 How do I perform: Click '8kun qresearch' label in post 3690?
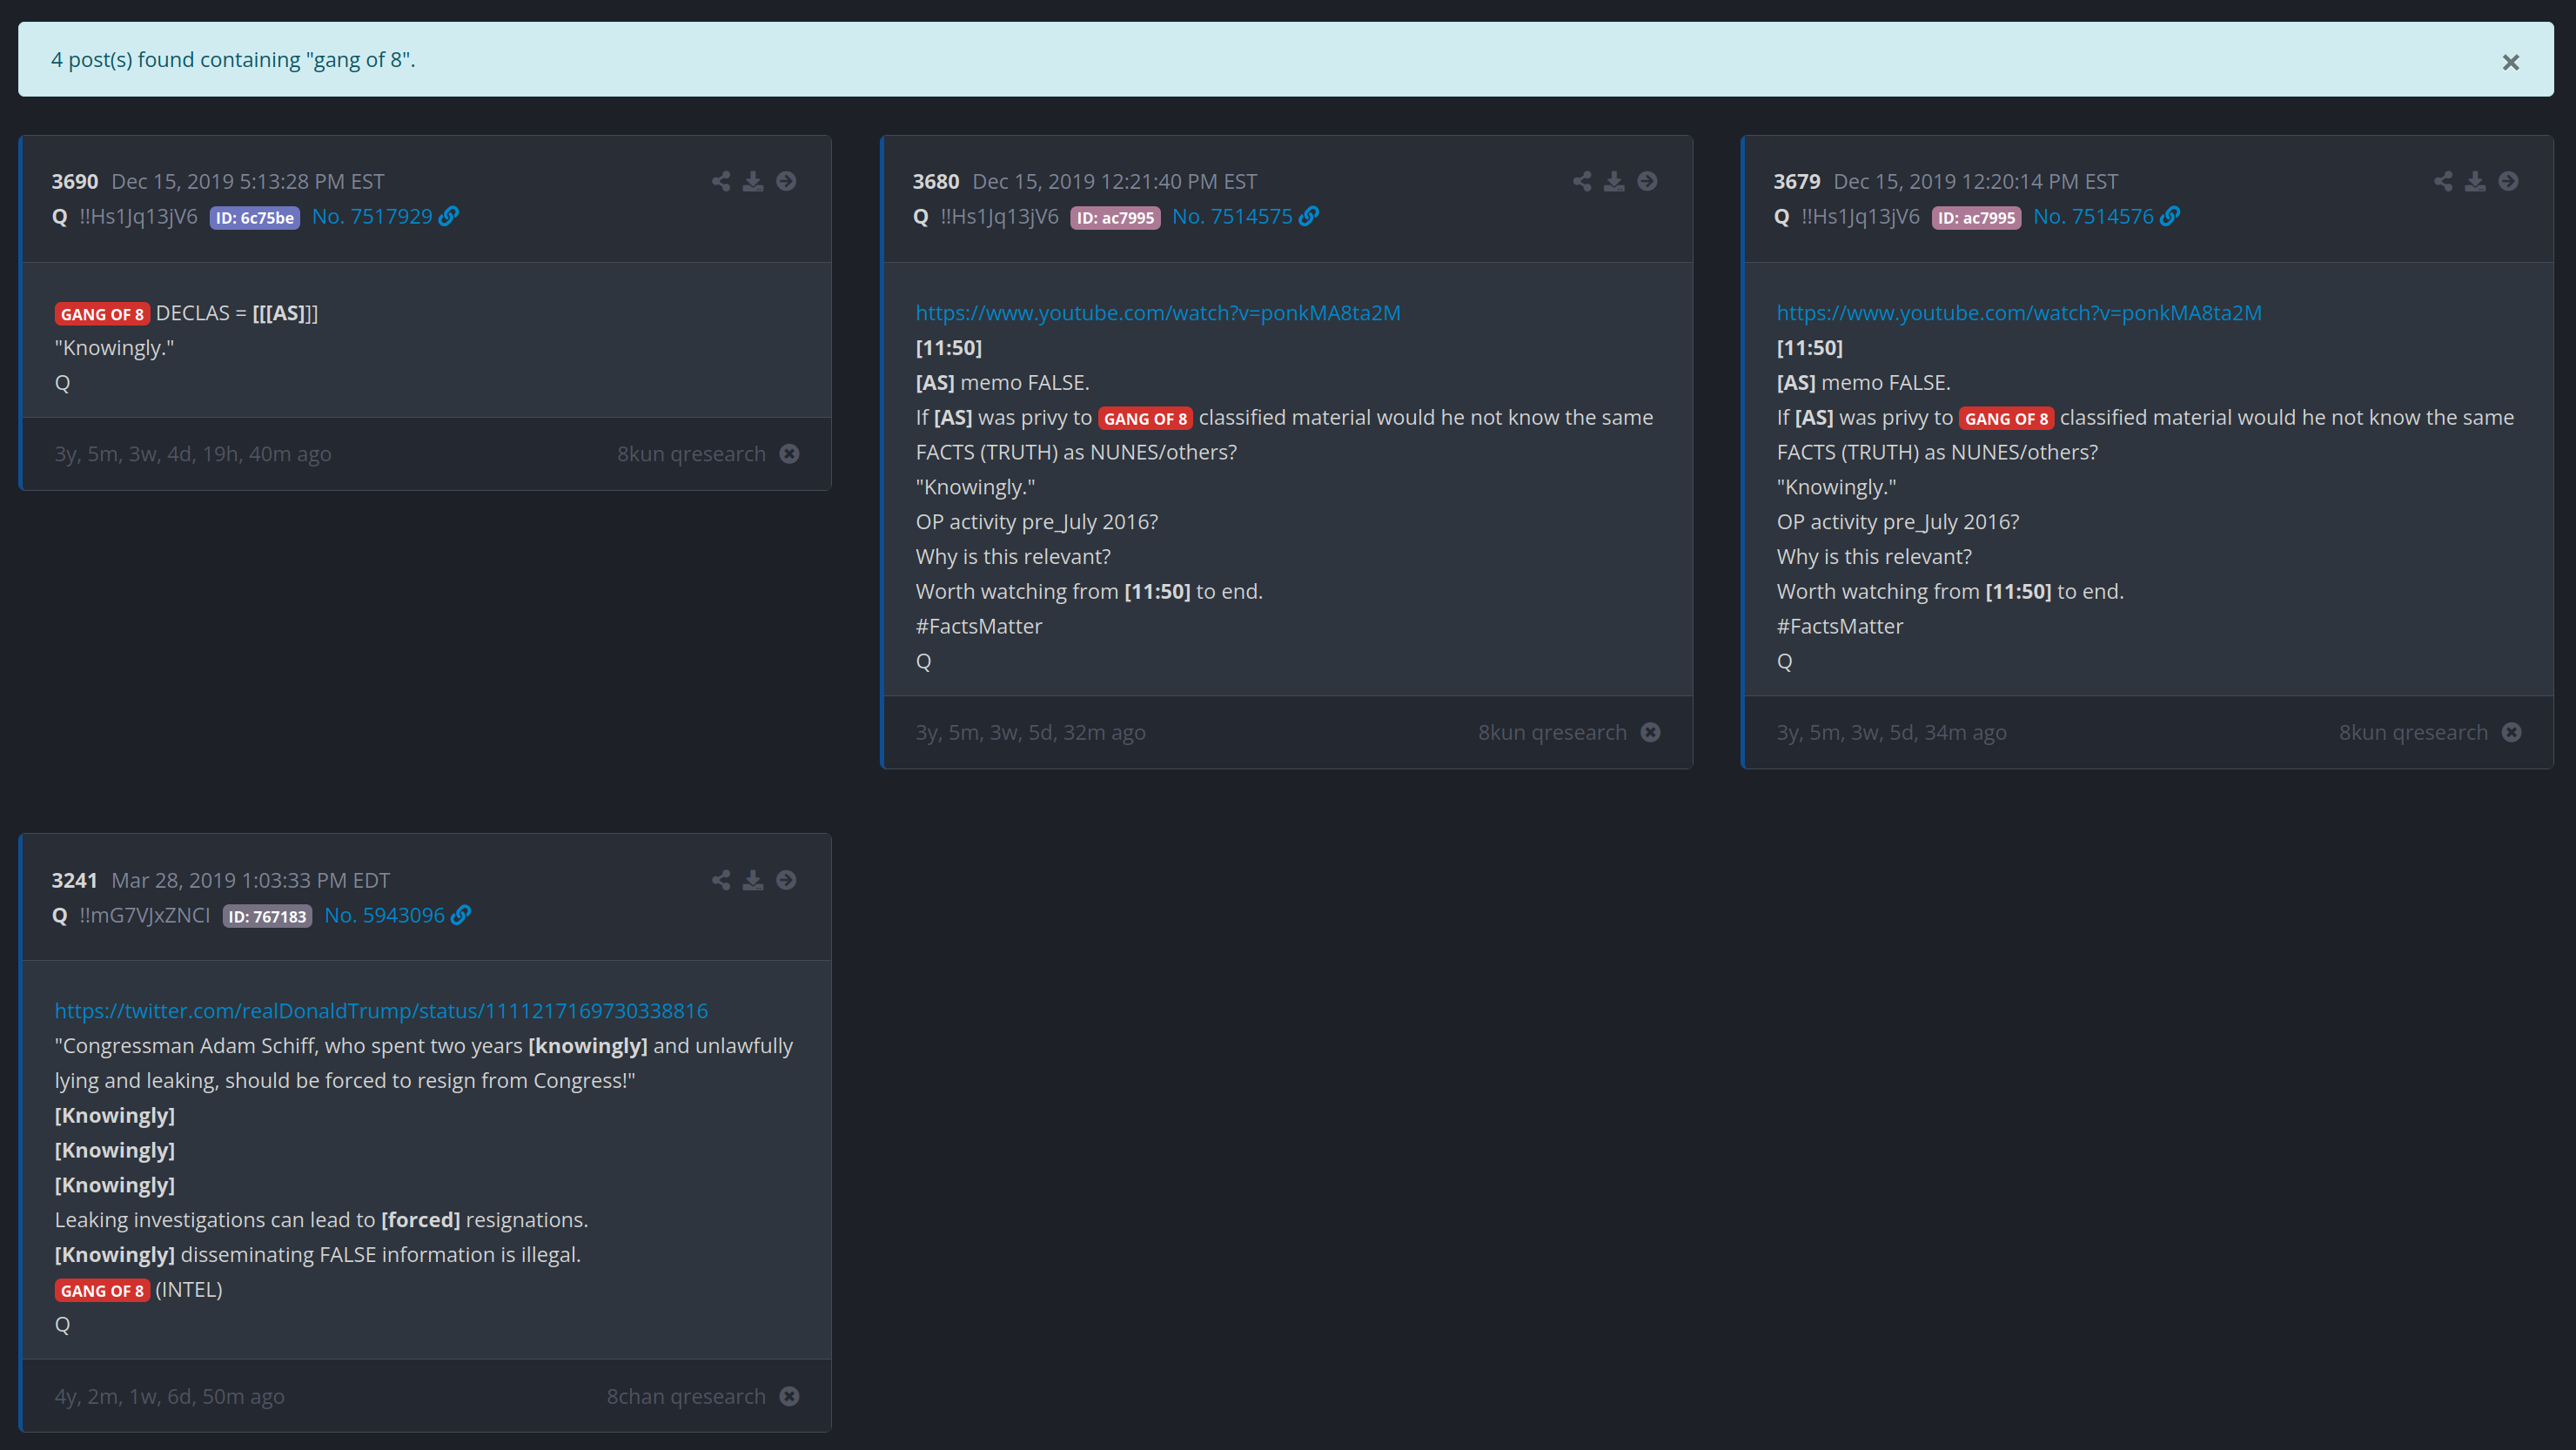tap(691, 454)
